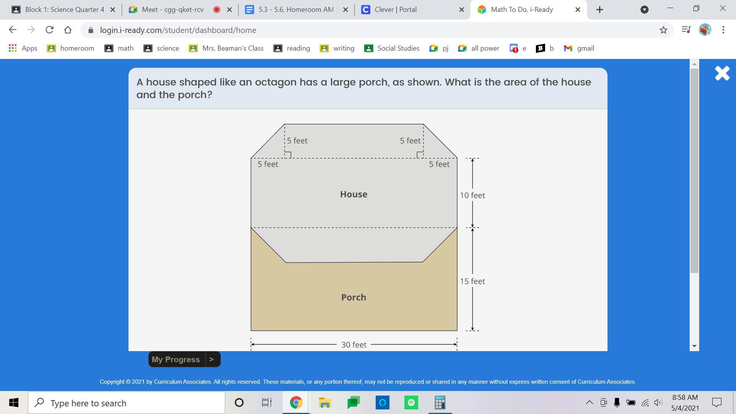Open Chrome three-dot menu
The width and height of the screenshot is (736, 414).
point(723,30)
